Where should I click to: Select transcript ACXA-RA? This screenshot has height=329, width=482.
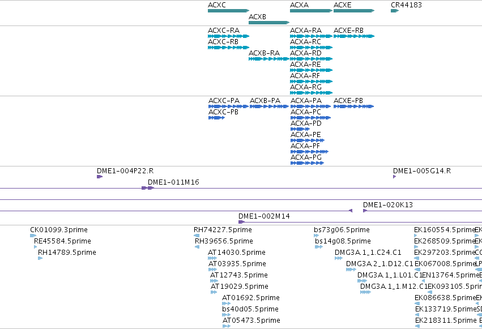pos(311,36)
